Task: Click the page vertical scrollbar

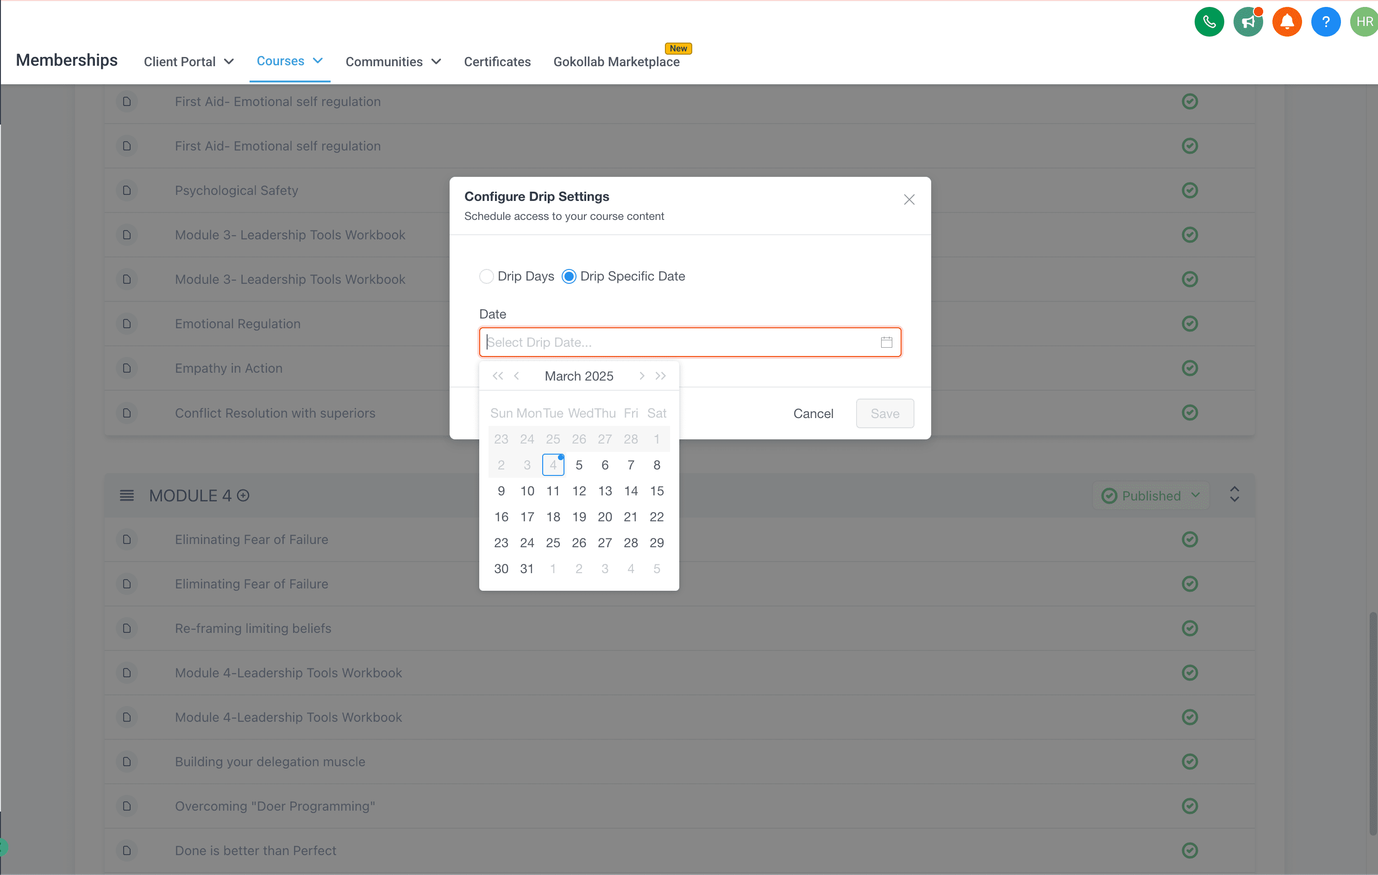Action: coord(1373,724)
